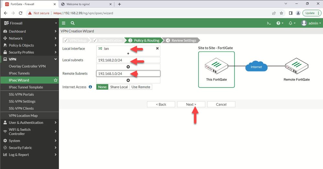Open the browser side panel icon
Viewport: 323px width, 169px height.
291,13
